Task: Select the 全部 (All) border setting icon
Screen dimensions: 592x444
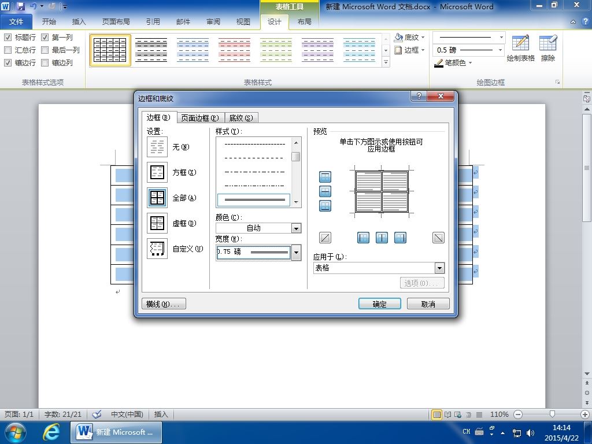Action: tap(157, 198)
